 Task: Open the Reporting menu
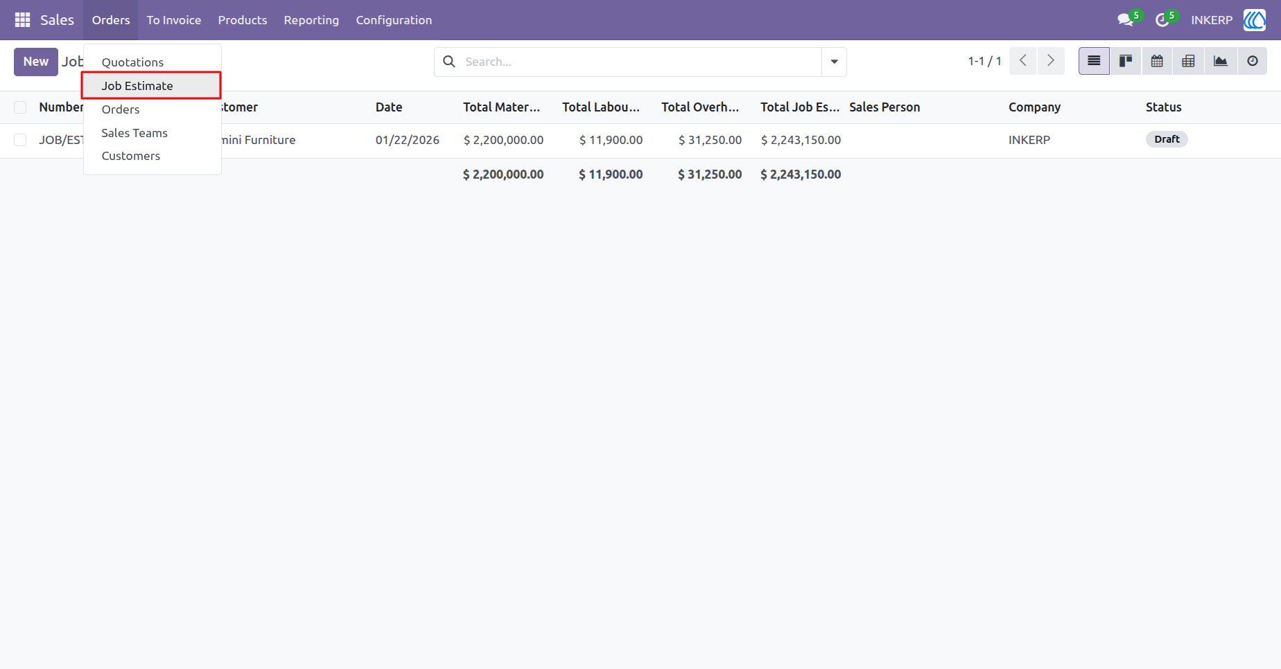311,20
